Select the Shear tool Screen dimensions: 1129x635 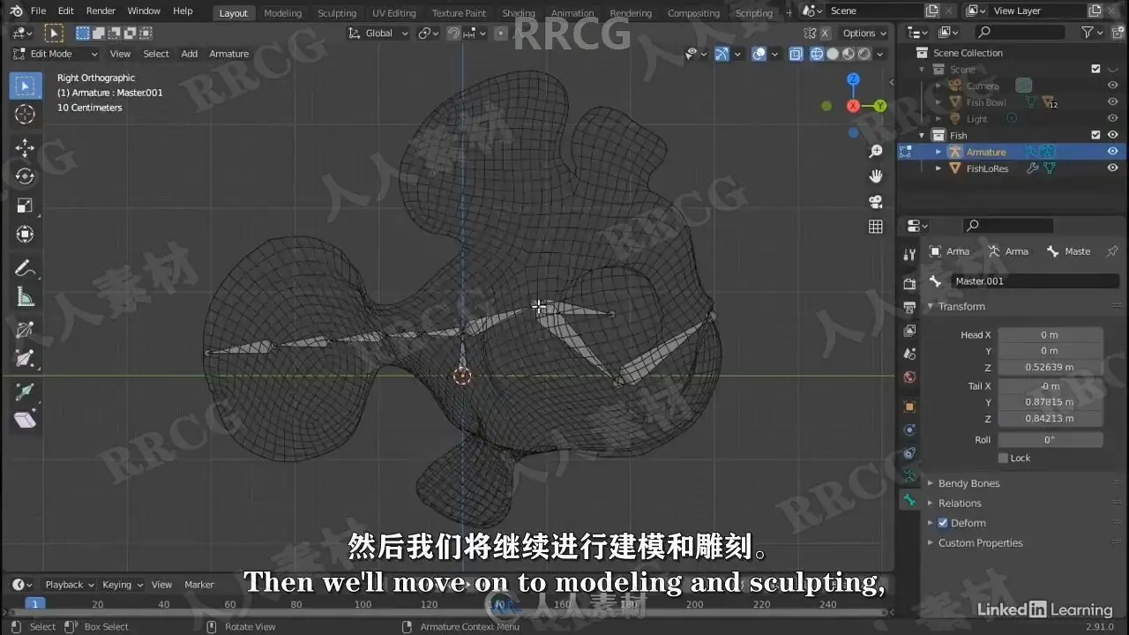tap(25, 420)
